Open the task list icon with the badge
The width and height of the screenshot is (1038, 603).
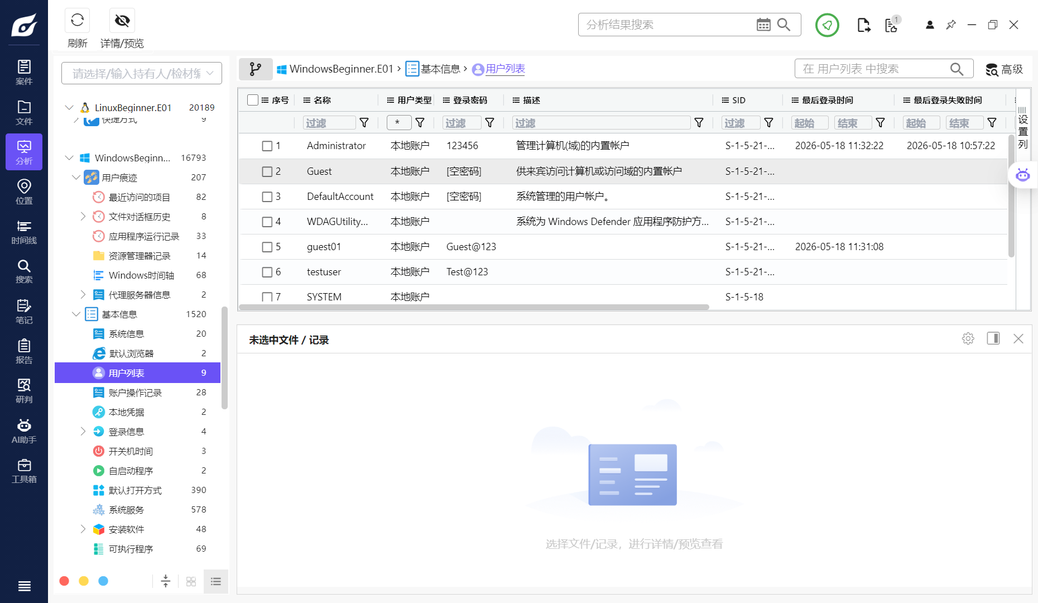pos(892,25)
